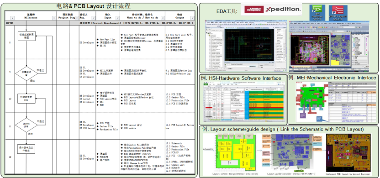The image size is (380, 178).
Task: Select the 原理图评审 decision diamond
Action: [26, 73]
